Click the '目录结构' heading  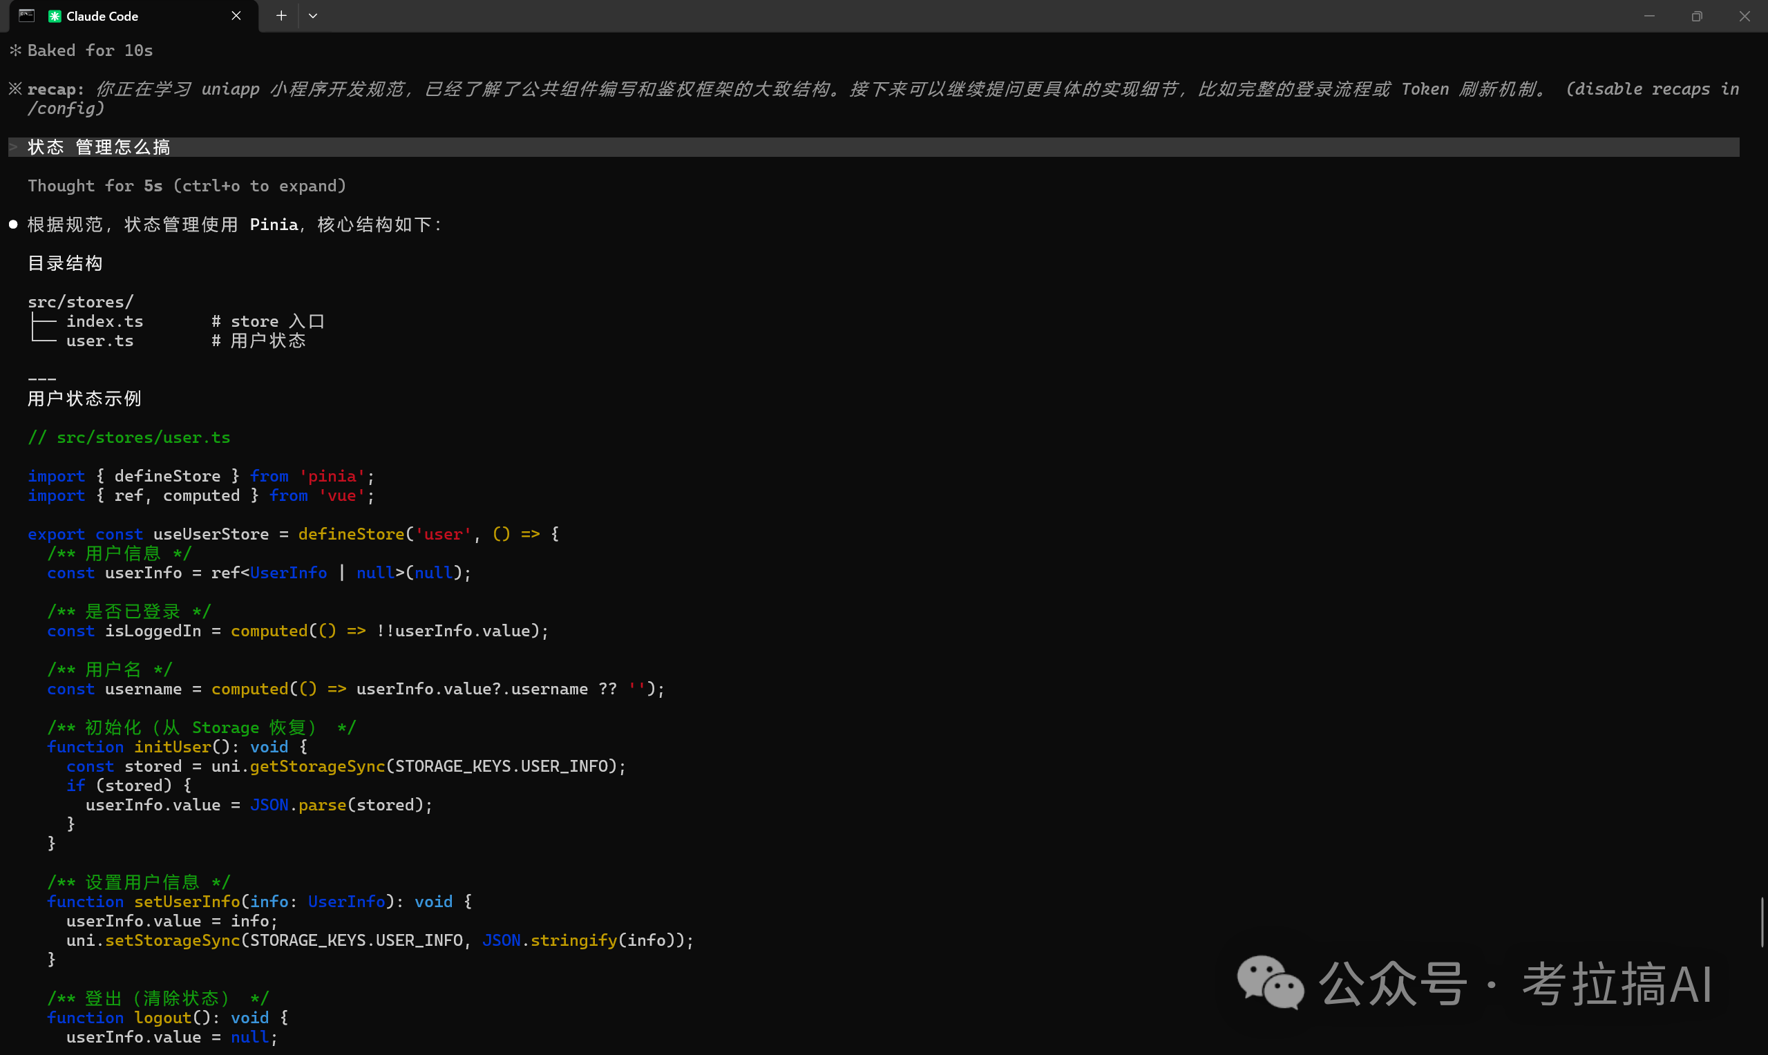[66, 264]
